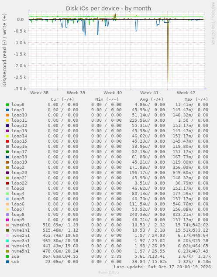Click the loop8 purple legend swatch
217x277 pixels.
(7, 215)
